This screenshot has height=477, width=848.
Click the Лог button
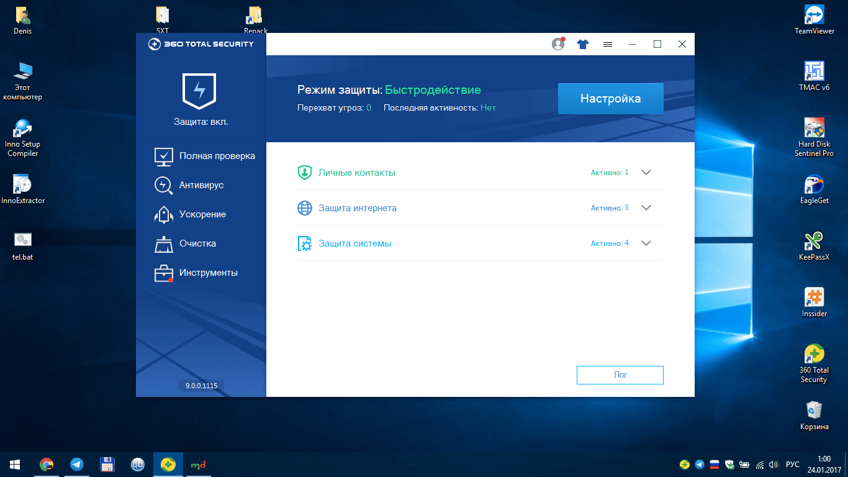coord(620,375)
